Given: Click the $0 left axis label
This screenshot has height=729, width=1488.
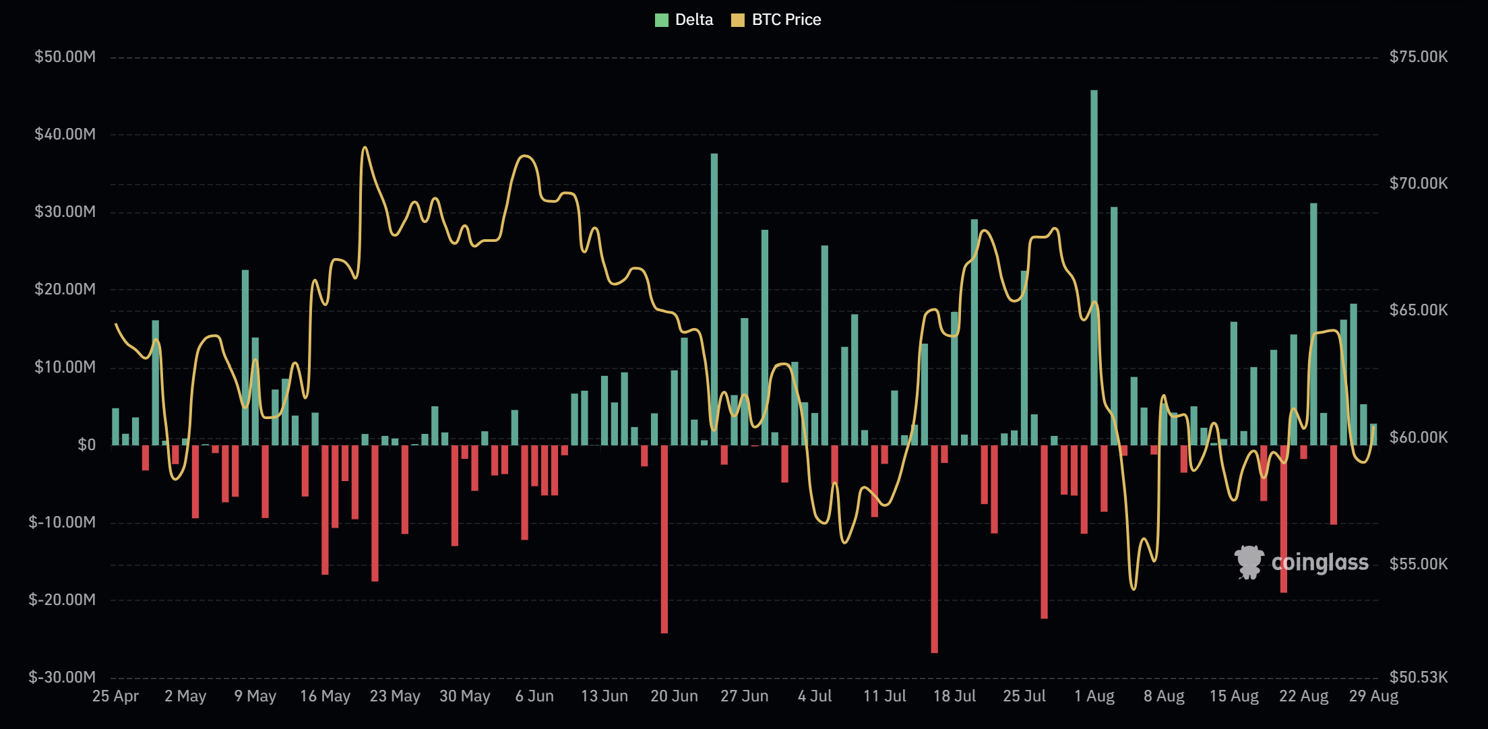Looking at the screenshot, I should pyautogui.click(x=87, y=445).
